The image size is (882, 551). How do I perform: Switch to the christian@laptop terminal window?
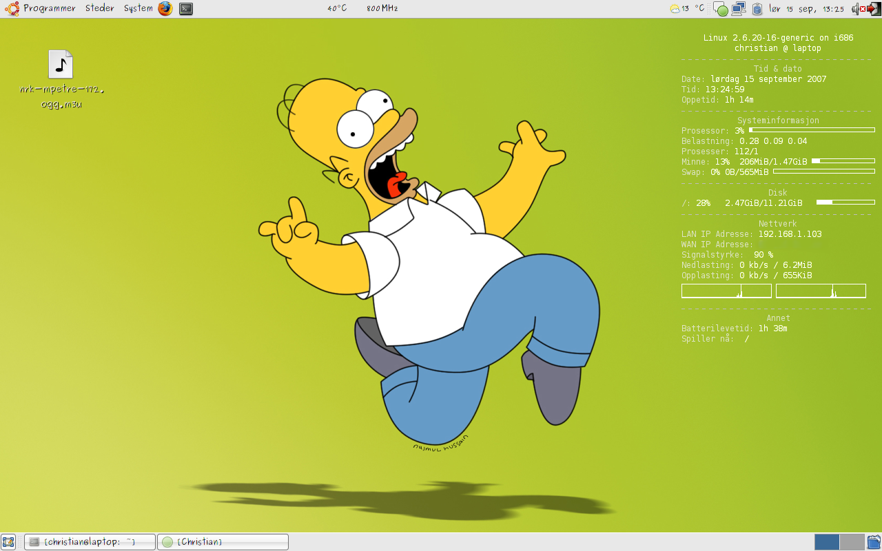90,542
